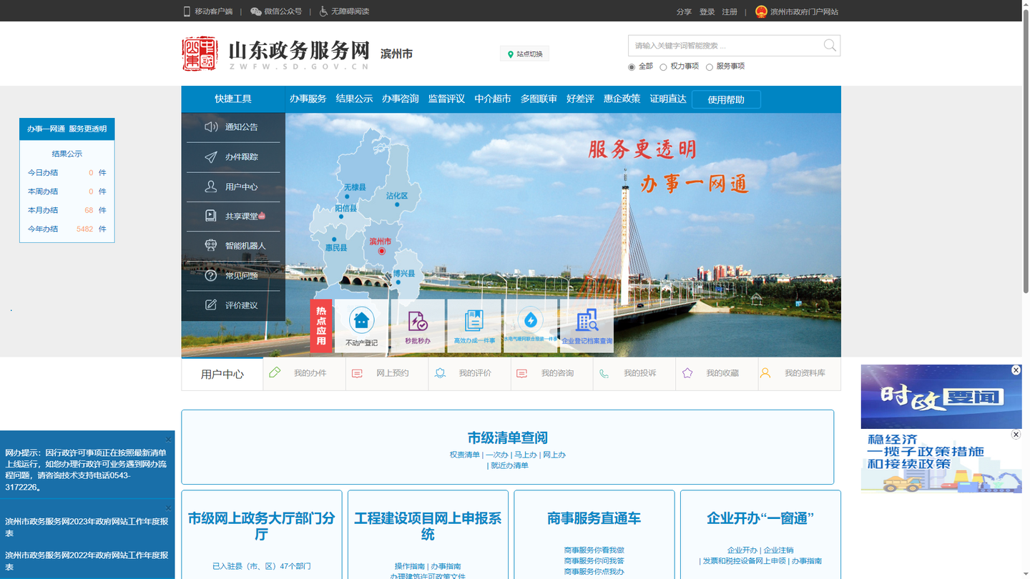The width and height of the screenshot is (1030, 579).
Task: Open the water-electricity-gas joint service icon
Action: tap(531, 320)
